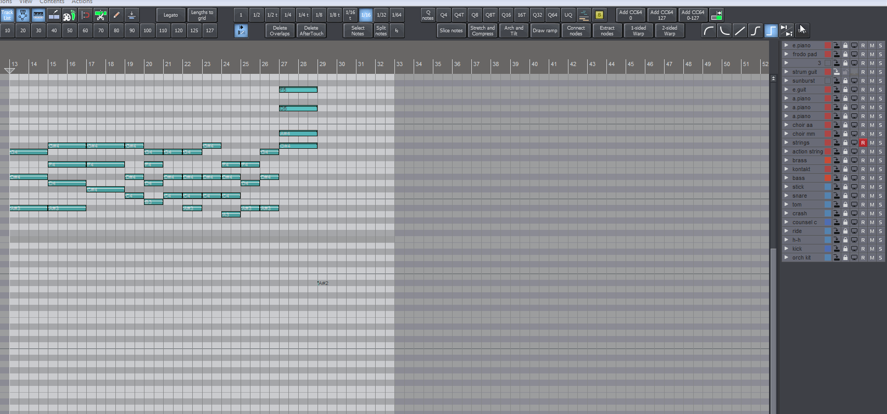Select the straight line ramp icon
887x414 pixels.
[x=740, y=31]
